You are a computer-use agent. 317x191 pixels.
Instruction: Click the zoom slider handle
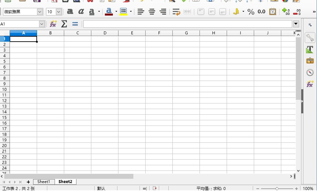tap(277, 189)
